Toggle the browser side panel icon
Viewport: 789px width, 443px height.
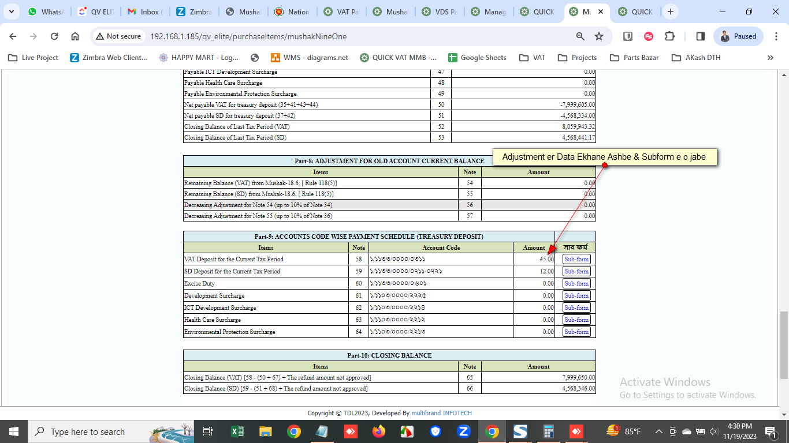pos(701,36)
